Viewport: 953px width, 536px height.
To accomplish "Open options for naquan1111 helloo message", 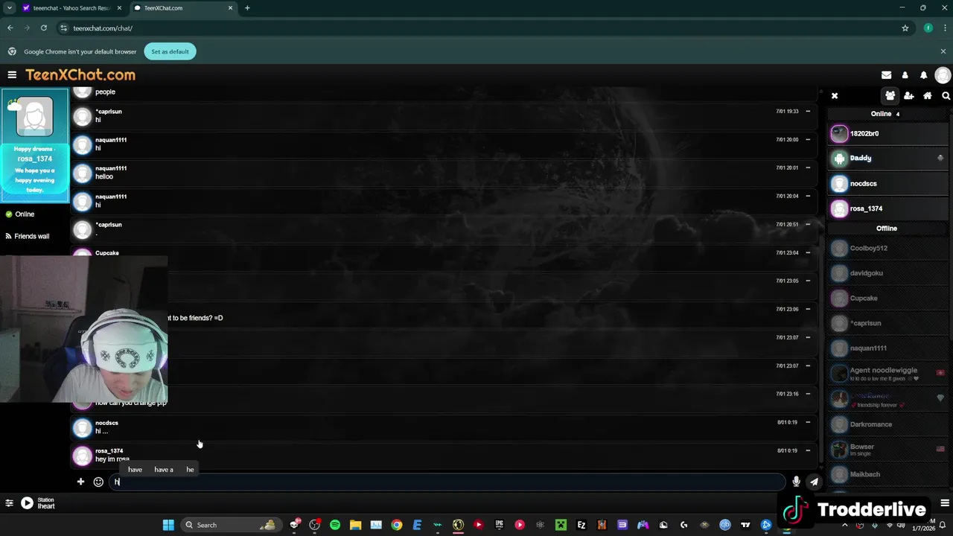I will (808, 168).
